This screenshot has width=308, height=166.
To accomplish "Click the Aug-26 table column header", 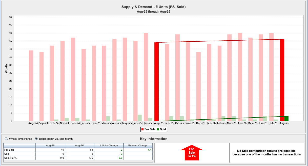I will [x=79, y=145].
